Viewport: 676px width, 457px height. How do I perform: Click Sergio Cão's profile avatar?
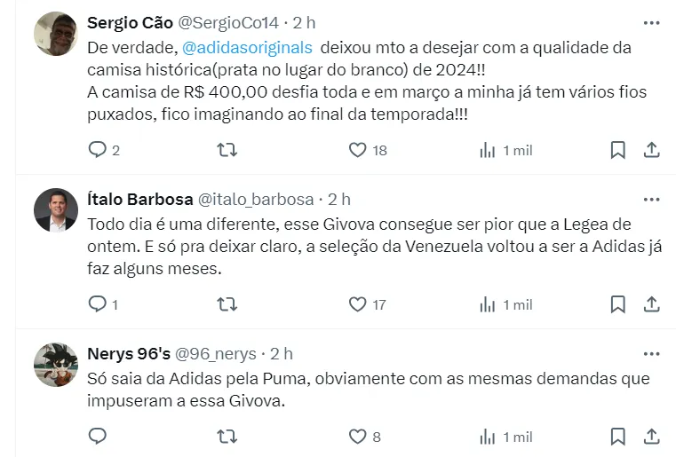[55, 34]
